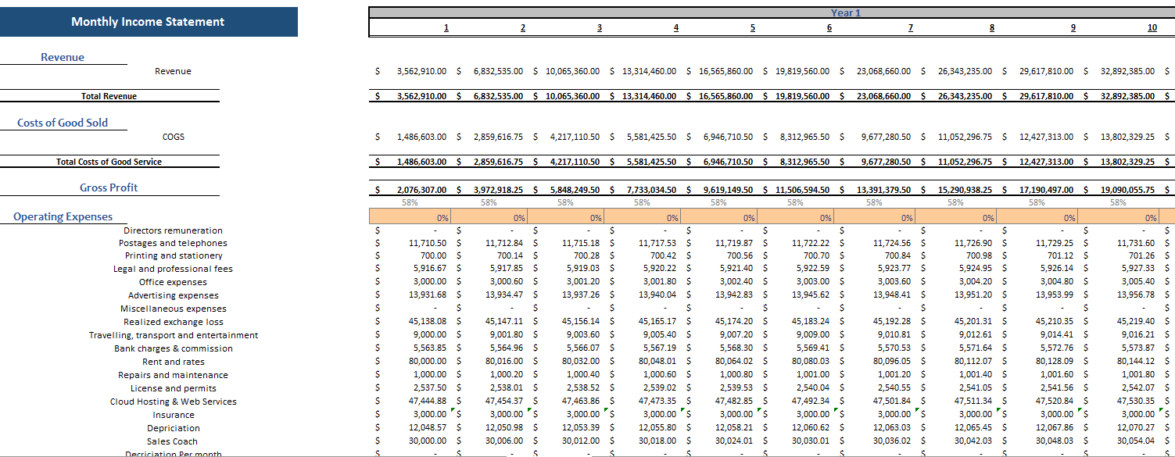The height and width of the screenshot is (457, 1175).
Task: Select the Gross Profit heading
Action: coord(109,187)
